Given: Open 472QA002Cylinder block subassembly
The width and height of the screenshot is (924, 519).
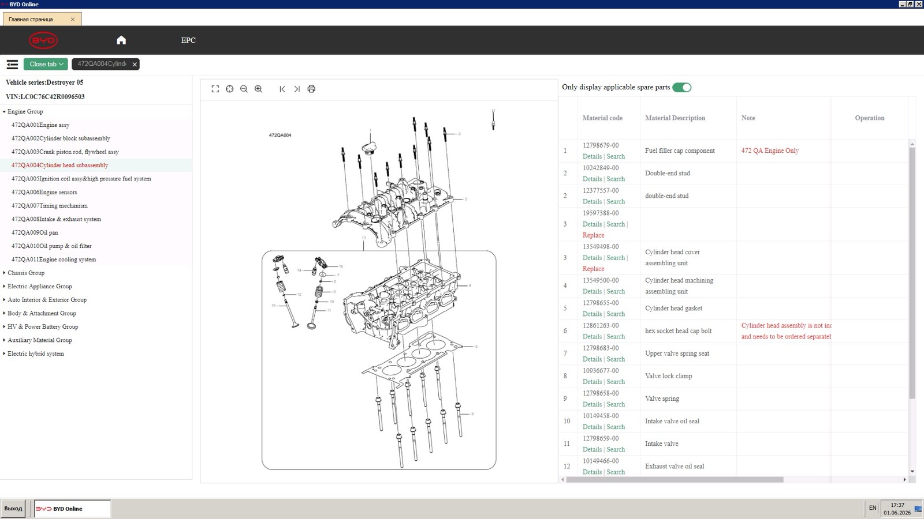Looking at the screenshot, I should click(61, 138).
